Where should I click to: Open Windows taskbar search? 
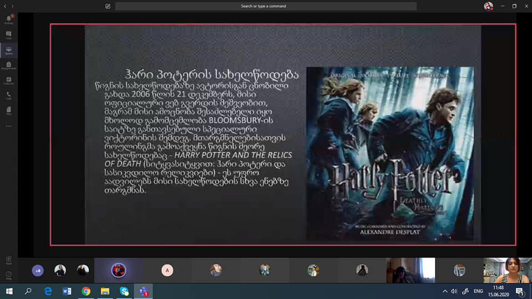pos(28,291)
